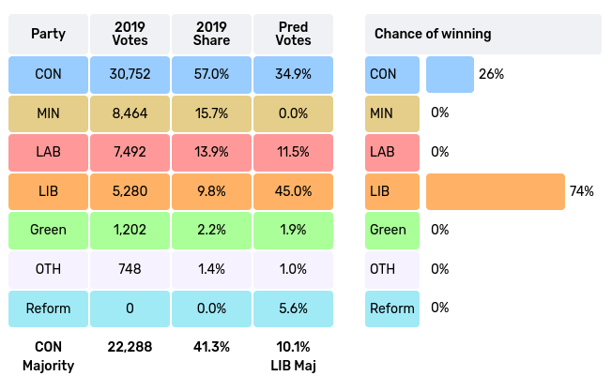Select the 2019 Votes column header
The width and height of the screenshot is (612, 391).
click(x=130, y=34)
